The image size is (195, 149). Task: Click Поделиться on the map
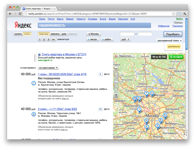(x=124, y=56)
